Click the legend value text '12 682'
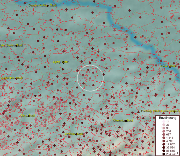Image resolution: width=180 pixels, height=156 pixels. (x=170, y=144)
